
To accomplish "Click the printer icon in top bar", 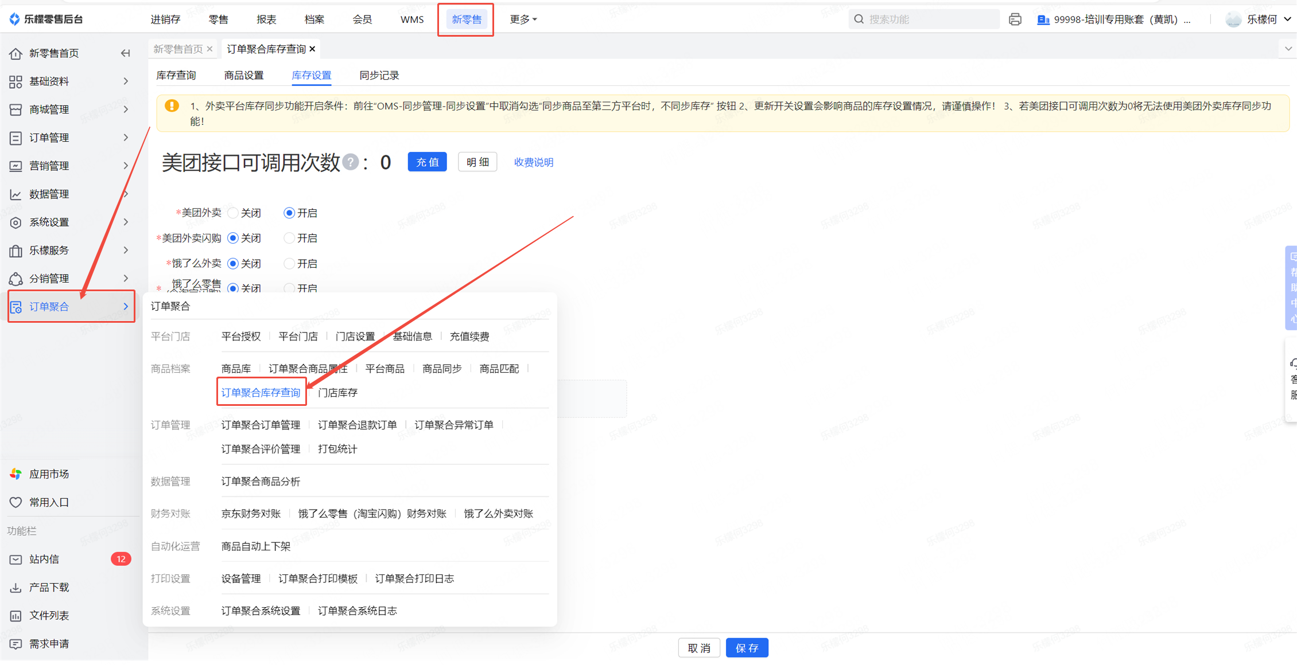I will click(x=1015, y=19).
